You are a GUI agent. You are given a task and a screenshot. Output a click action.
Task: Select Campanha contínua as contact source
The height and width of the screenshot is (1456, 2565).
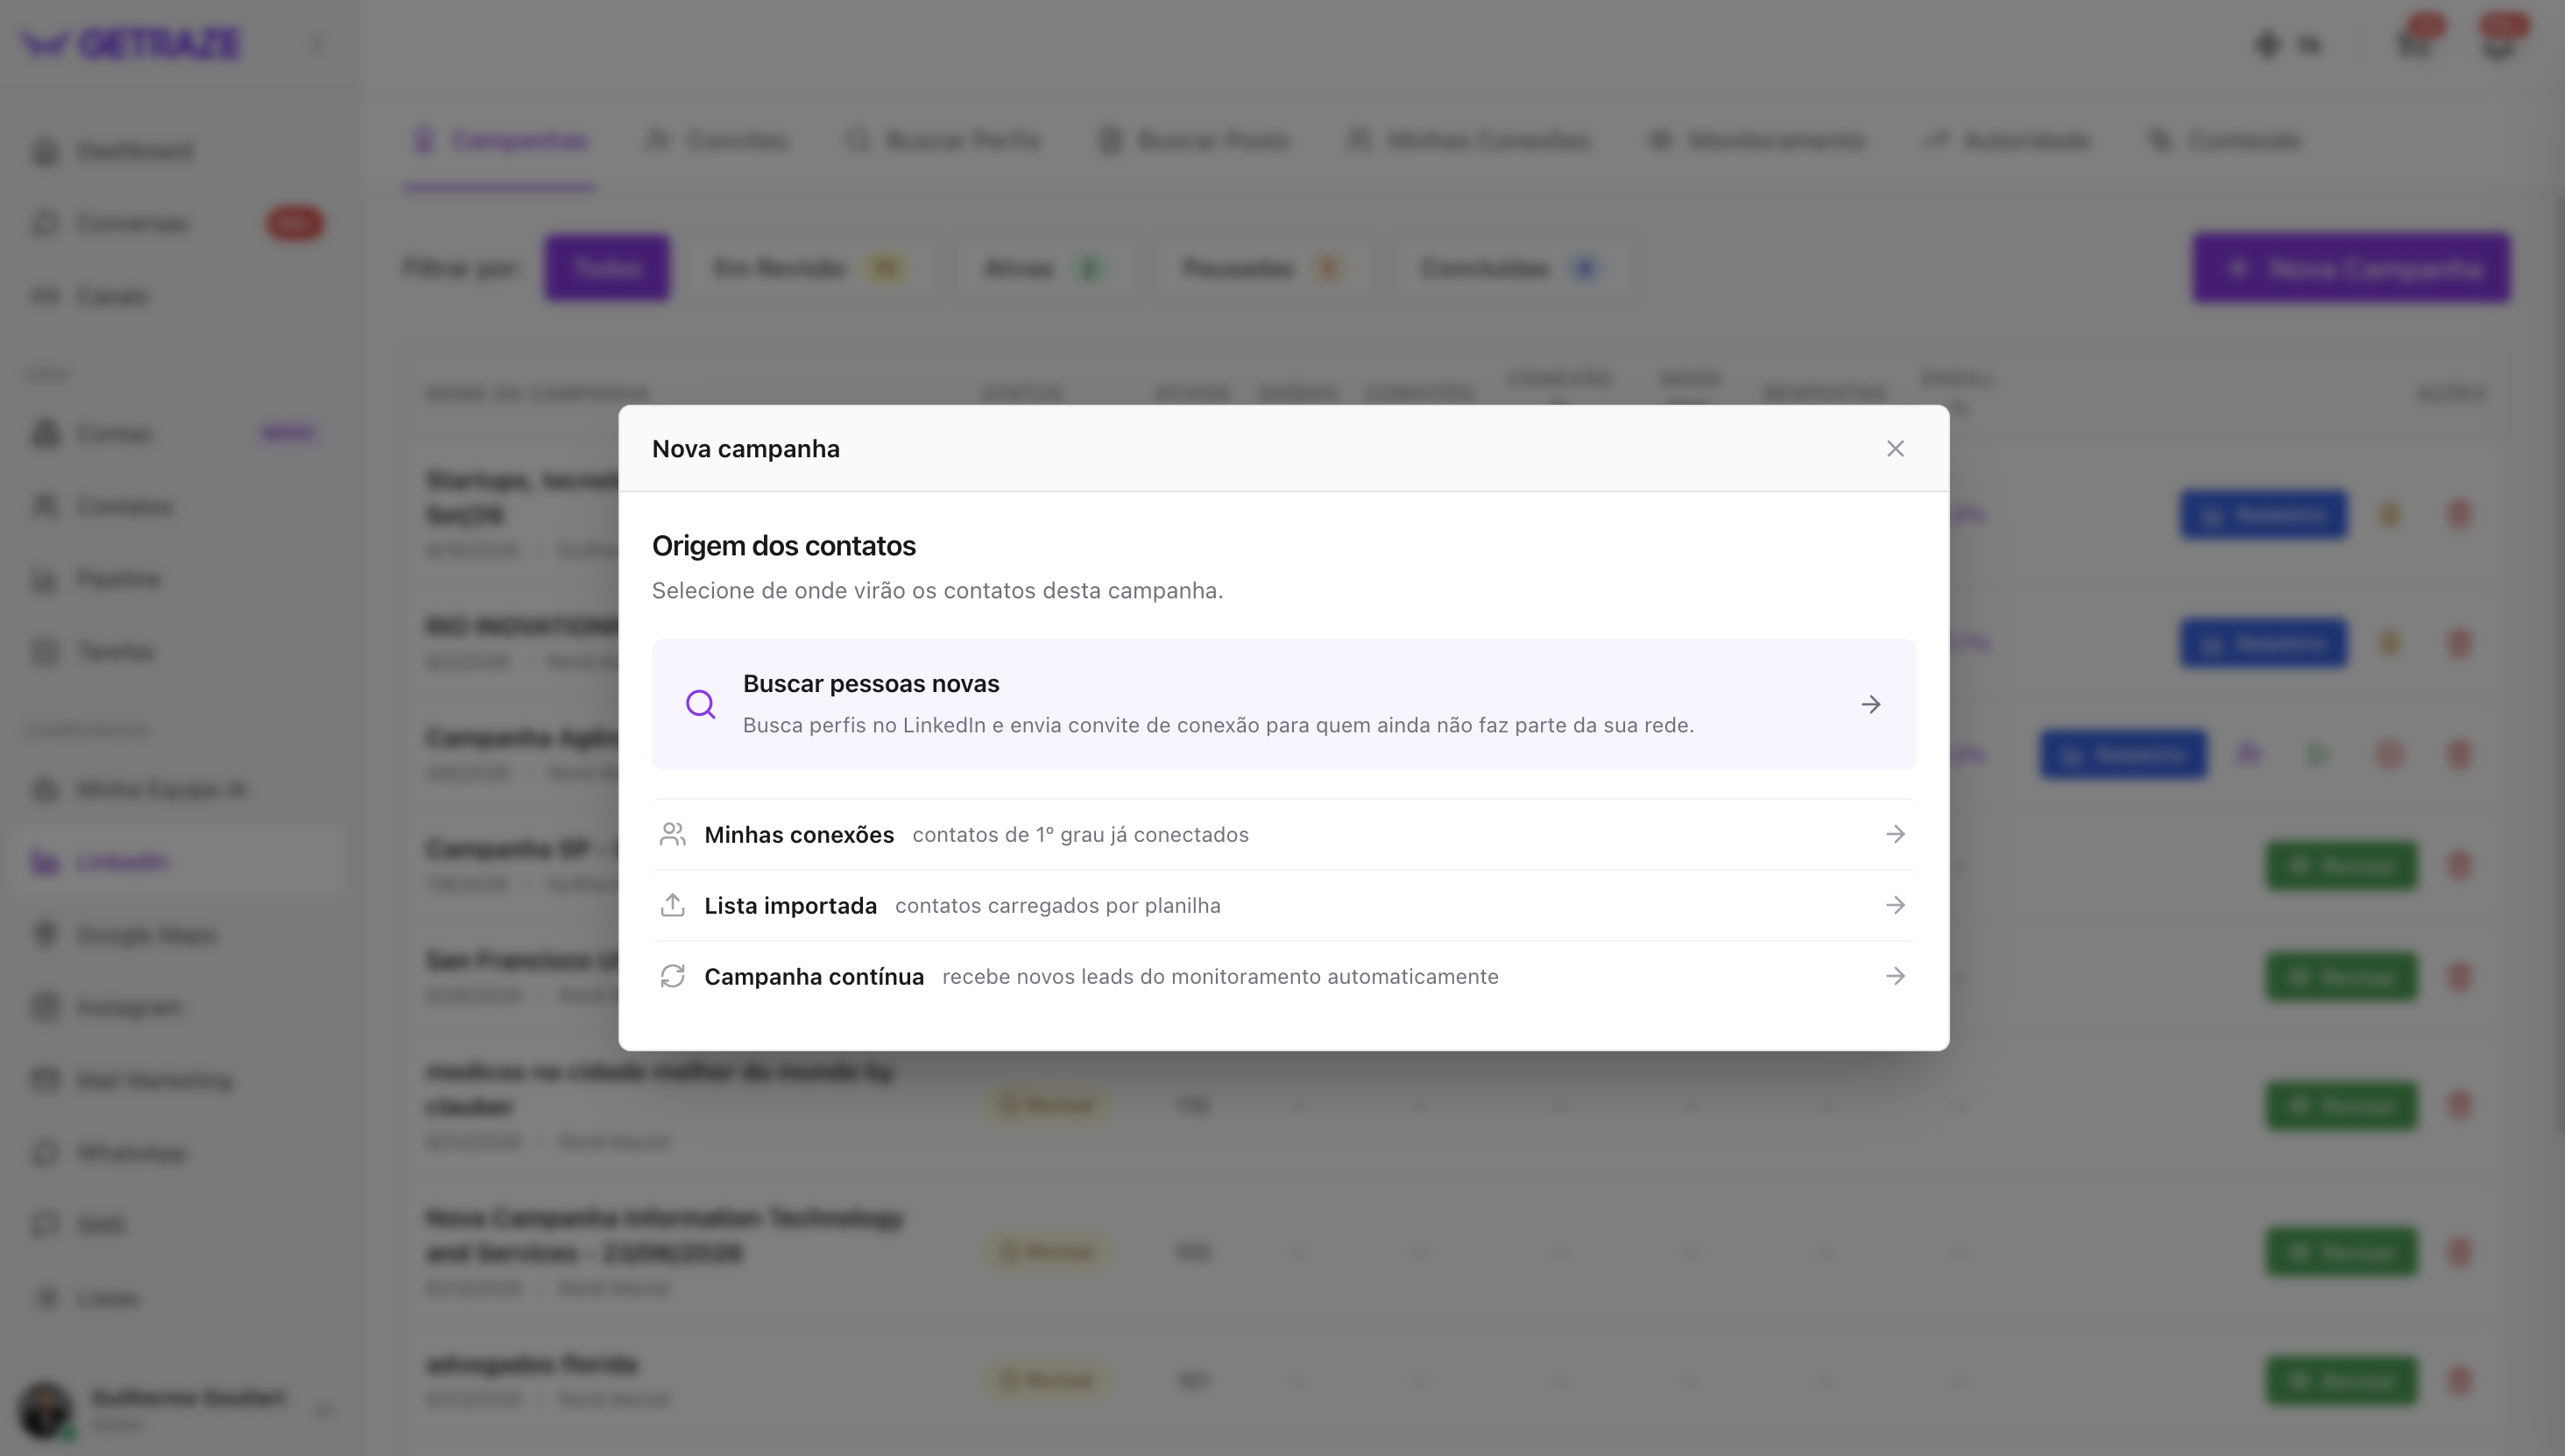[1283, 976]
